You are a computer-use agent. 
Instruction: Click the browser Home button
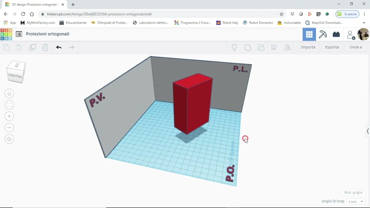32,14
